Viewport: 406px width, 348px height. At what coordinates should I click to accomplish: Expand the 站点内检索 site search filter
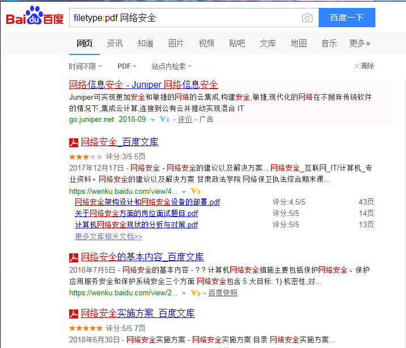pos(172,66)
